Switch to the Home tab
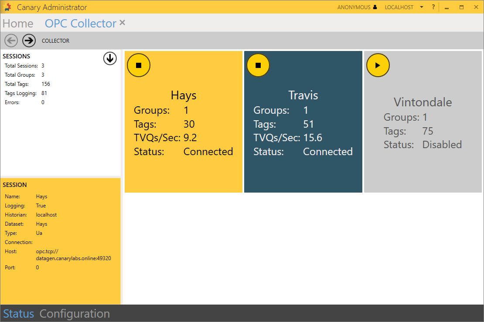484x322 pixels. tap(18, 24)
